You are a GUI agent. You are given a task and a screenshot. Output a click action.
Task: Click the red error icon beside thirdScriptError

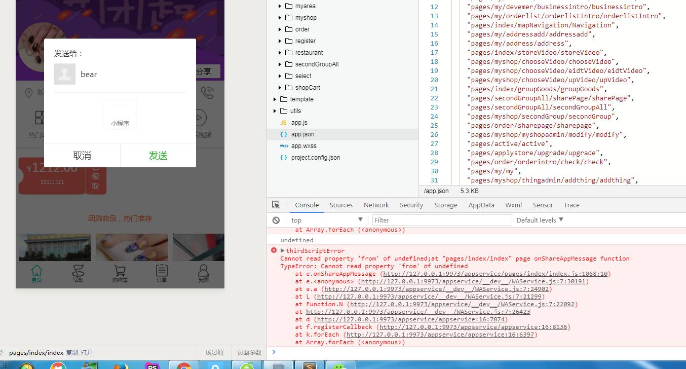point(274,250)
